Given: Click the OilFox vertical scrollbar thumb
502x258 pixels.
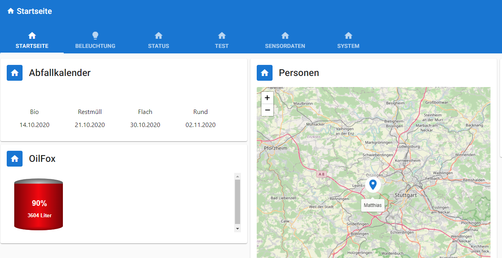Looking at the screenshot, I should click(x=237, y=202).
